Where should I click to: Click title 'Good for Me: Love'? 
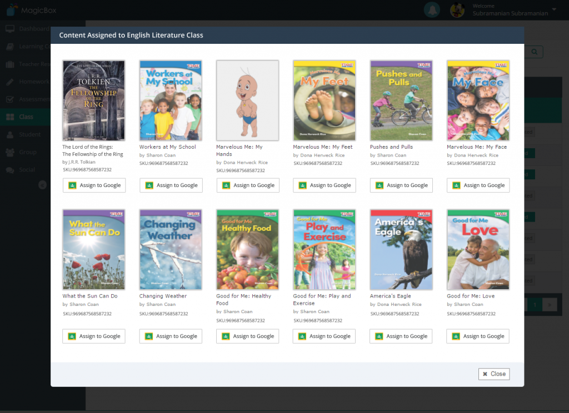(471, 296)
